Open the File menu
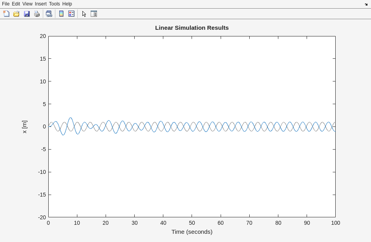The width and height of the screenshot is (371, 242). click(x=5, y=4)
